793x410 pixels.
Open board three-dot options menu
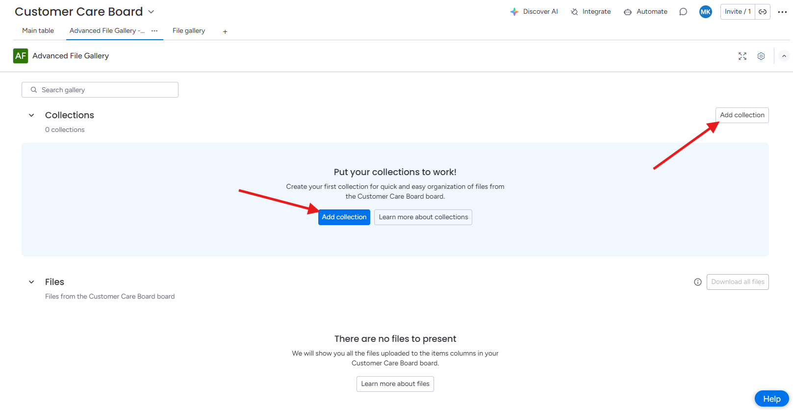point(782,12)
